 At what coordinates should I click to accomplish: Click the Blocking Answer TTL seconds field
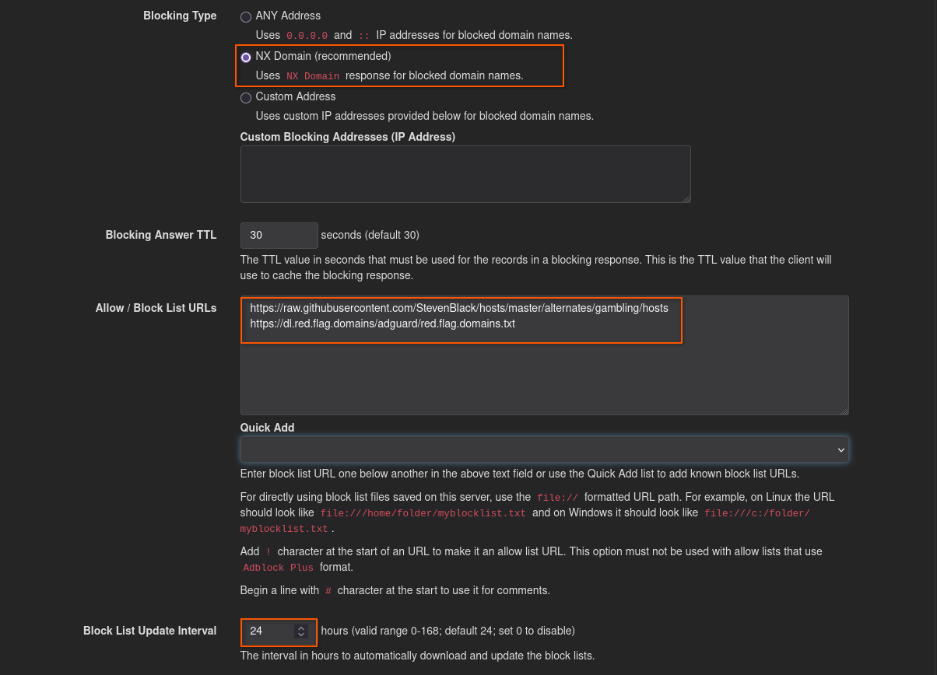[279, 236]
